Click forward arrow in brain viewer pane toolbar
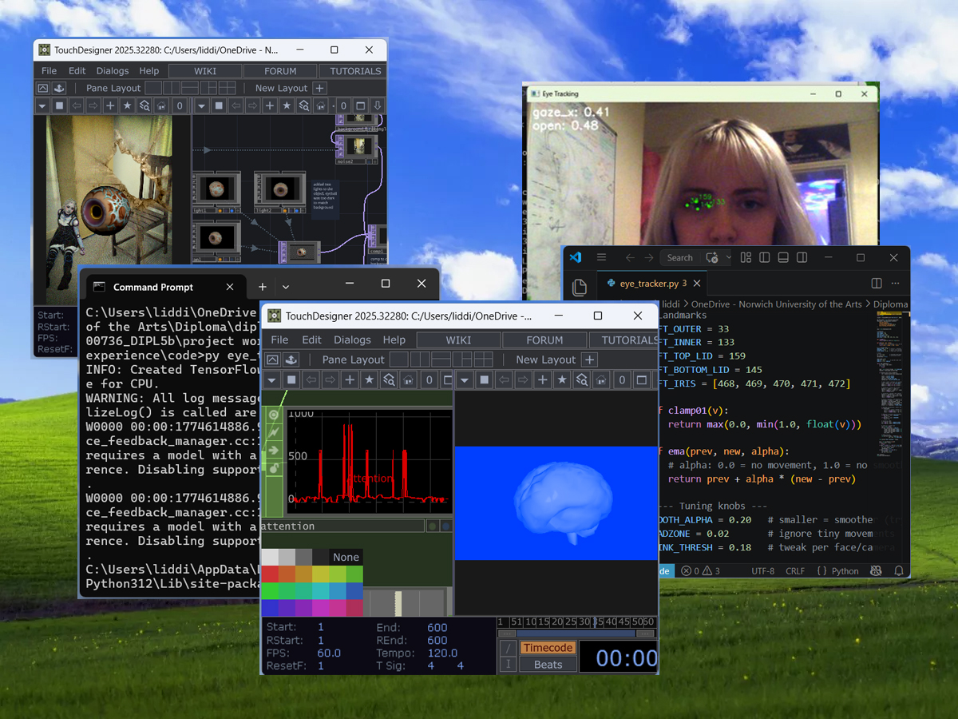The height and width of the screenshot is (719, 958). click(x=523, y=380)
